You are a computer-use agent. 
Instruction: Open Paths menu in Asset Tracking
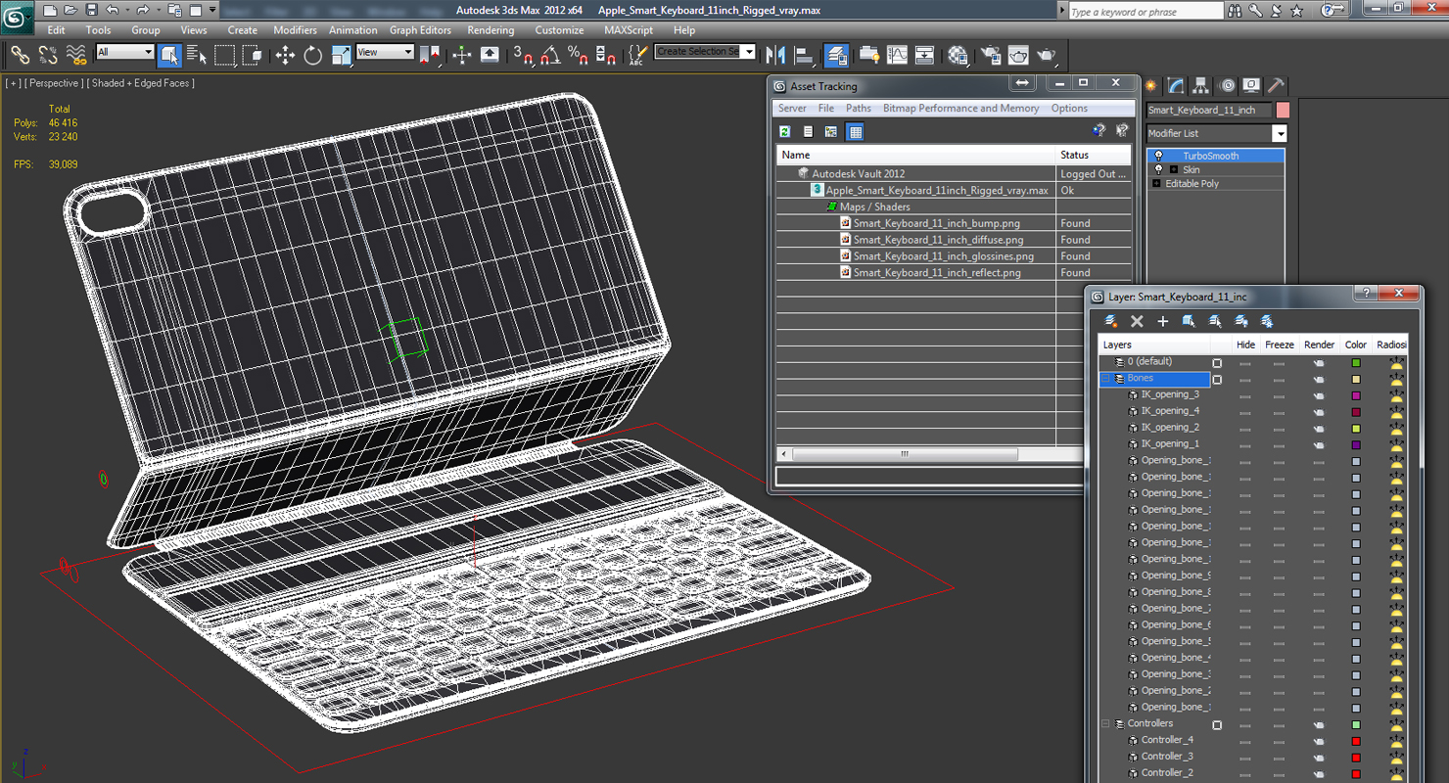click(x=859, y=109)
